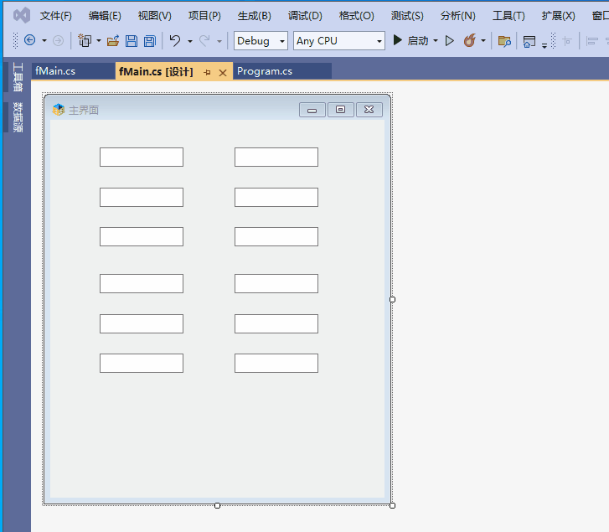
Task: Open the 扩展(X) menu
Action: tap(558, 16)
